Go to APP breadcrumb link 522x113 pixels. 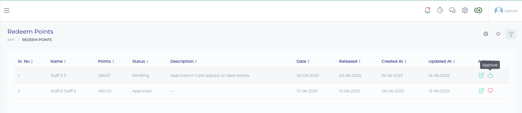coord(11,40)
